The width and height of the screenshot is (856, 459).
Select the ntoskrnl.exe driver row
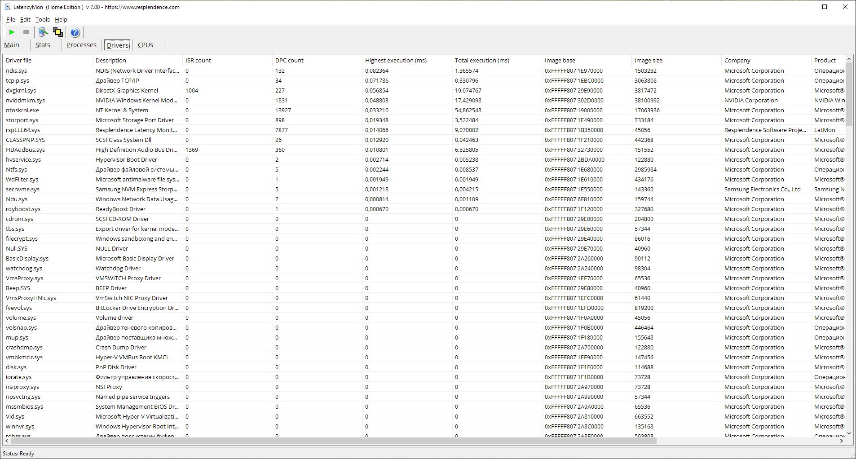(424, 110)
